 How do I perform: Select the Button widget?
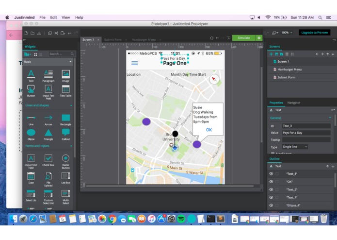pos(31,91)
